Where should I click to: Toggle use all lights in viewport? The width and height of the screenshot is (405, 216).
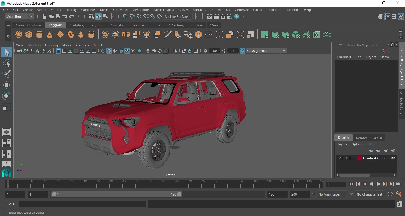(x=133, y=51)
